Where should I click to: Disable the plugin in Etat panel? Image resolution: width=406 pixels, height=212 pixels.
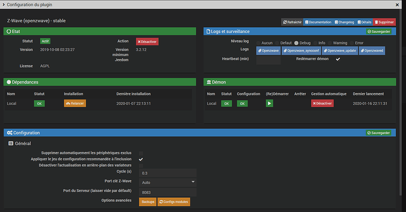[147, 41]
